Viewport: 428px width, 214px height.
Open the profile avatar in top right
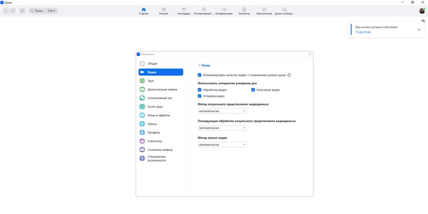[x=422, y=11]
